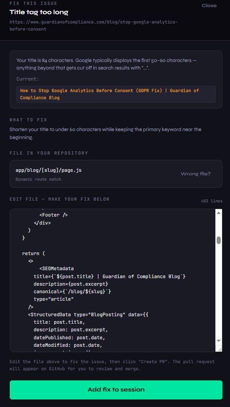
Task: Place cursor on the SEOMetadata tag line
Action: (x=57, y=268)
